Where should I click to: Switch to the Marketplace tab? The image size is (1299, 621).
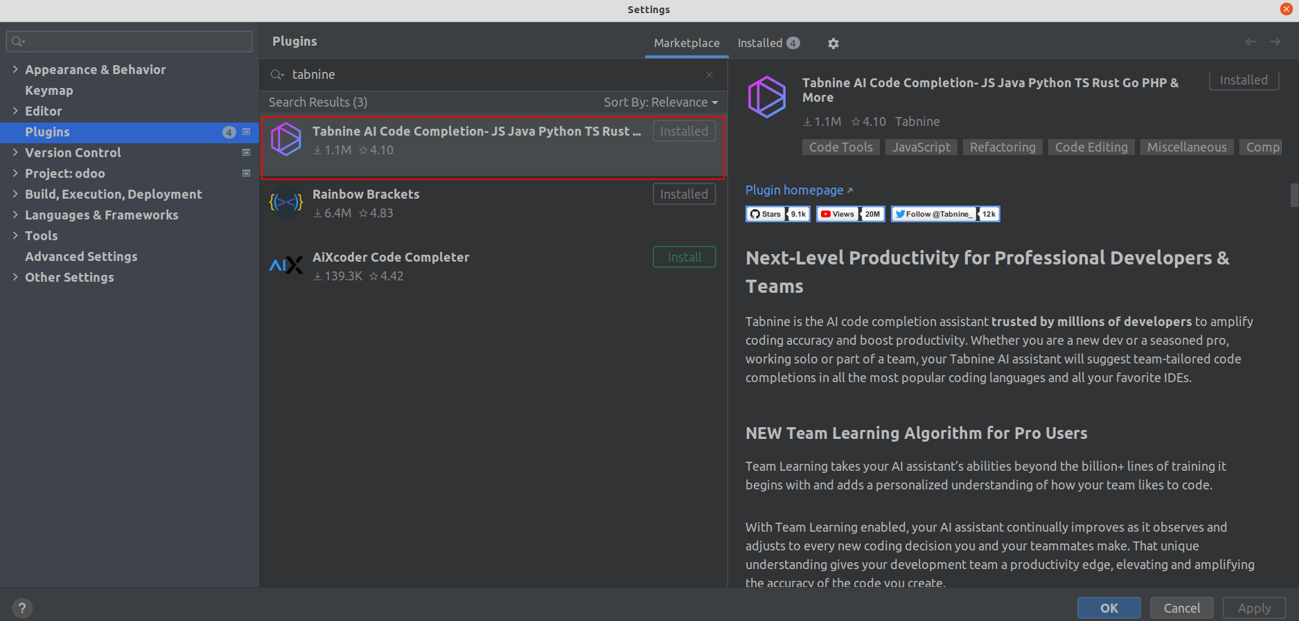coord(687,43)
